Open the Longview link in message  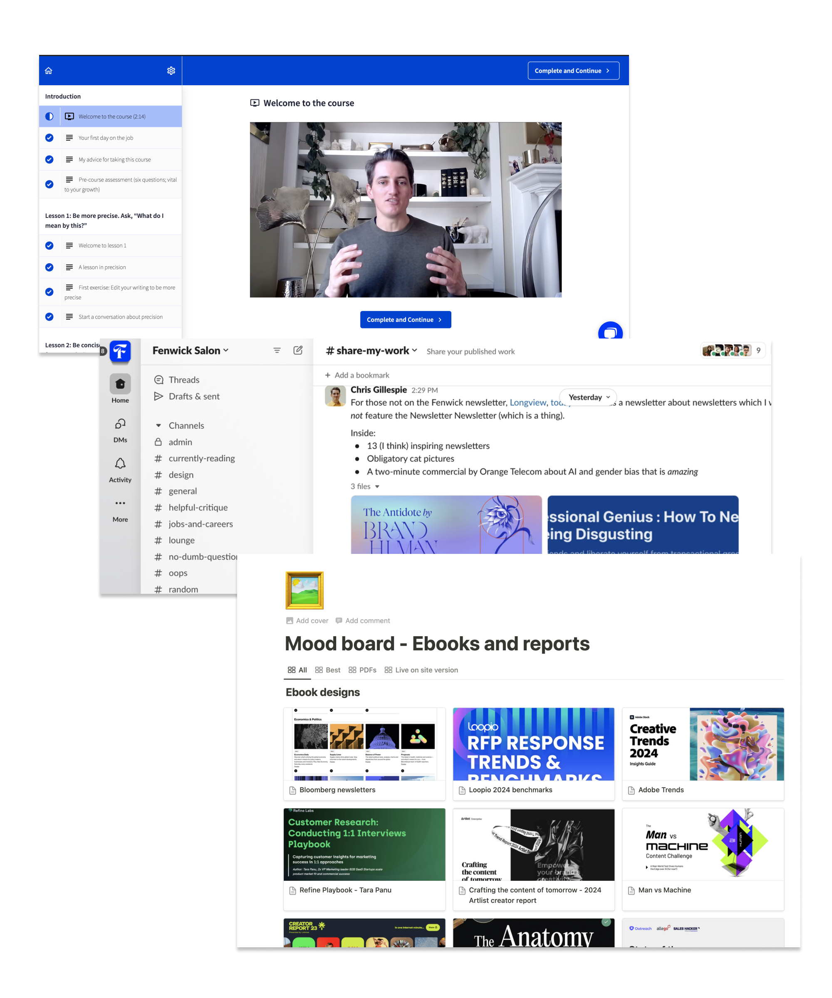tap(528, 403)
